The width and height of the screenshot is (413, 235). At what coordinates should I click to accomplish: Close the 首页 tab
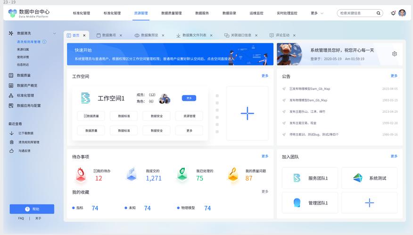84,35
